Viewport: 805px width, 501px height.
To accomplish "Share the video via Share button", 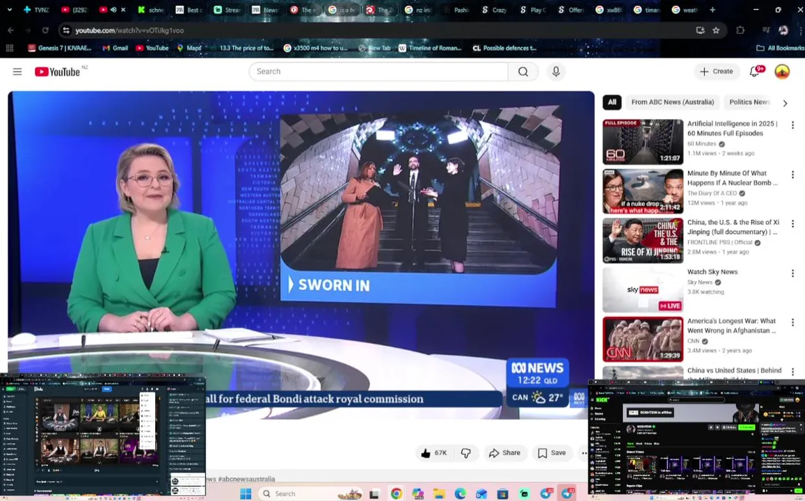I will pos(504,453).
